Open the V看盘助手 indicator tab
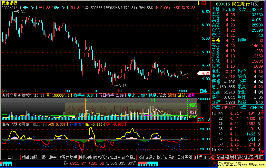266x168 pixels. pos(69,157)
